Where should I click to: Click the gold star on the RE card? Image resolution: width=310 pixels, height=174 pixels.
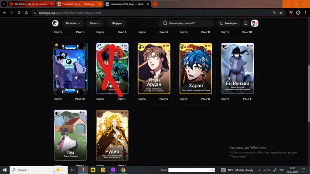click(57, 45)
